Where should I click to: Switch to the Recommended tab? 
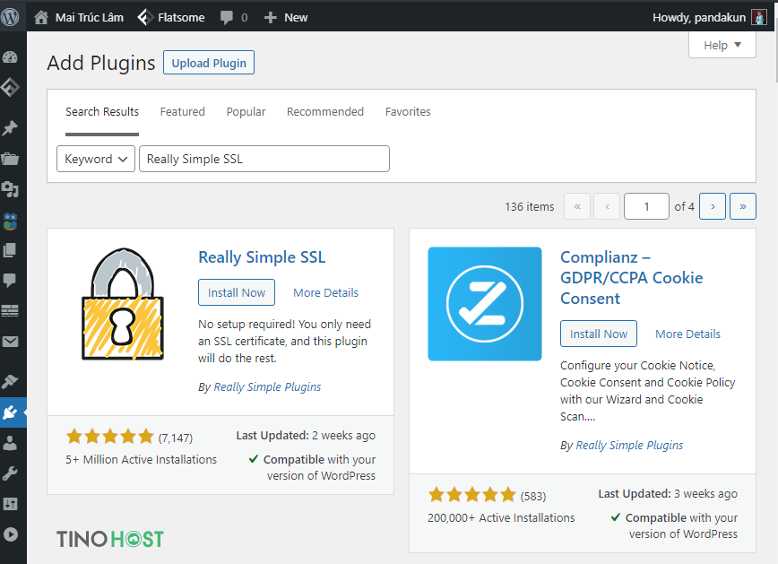point(325,112)
